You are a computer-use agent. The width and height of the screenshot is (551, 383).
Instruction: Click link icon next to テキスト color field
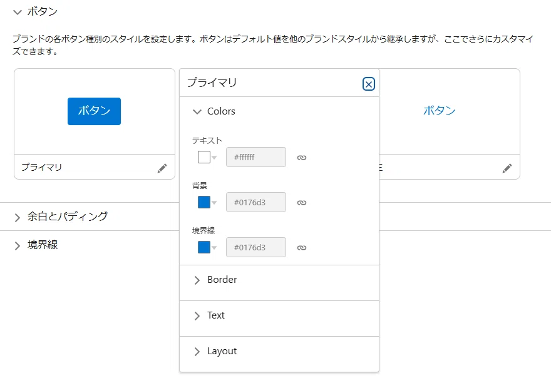[302, 158]
